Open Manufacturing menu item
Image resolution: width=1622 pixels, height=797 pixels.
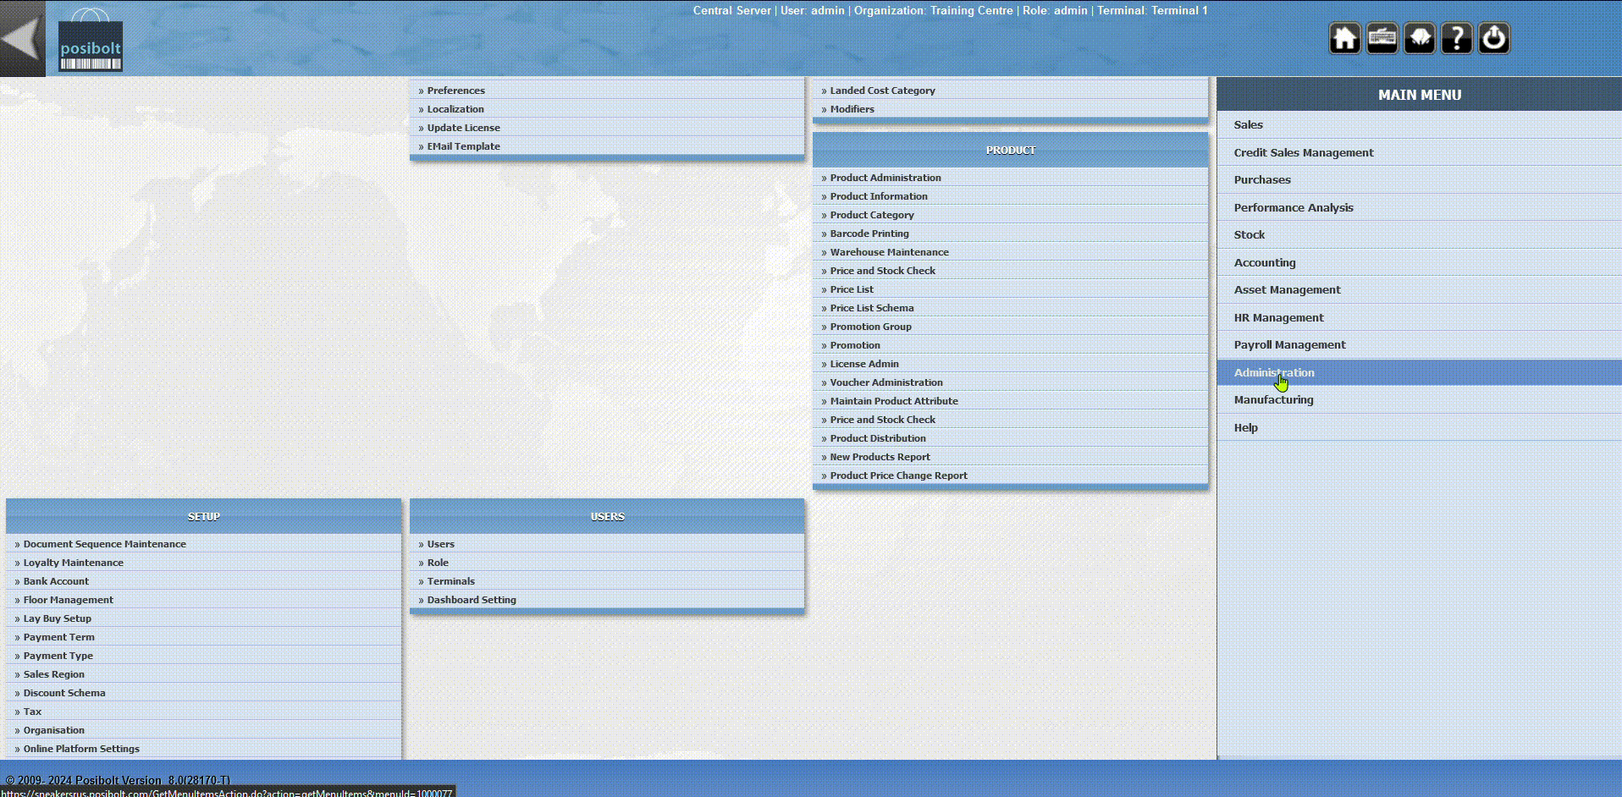[x=1273, y=399]
